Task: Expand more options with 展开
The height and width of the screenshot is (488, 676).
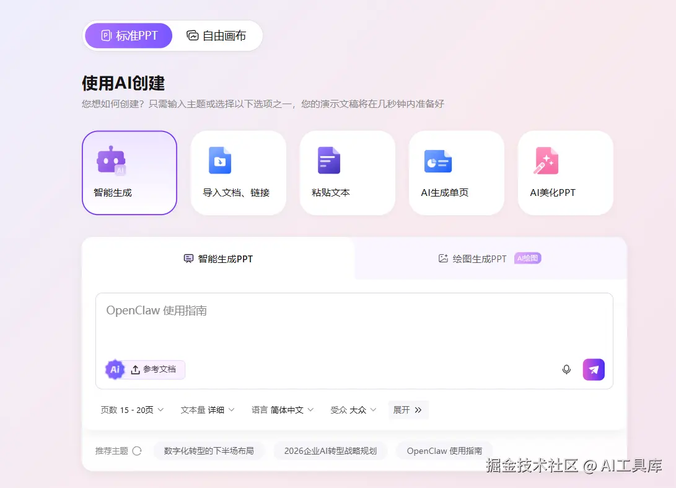Action: 408,410
